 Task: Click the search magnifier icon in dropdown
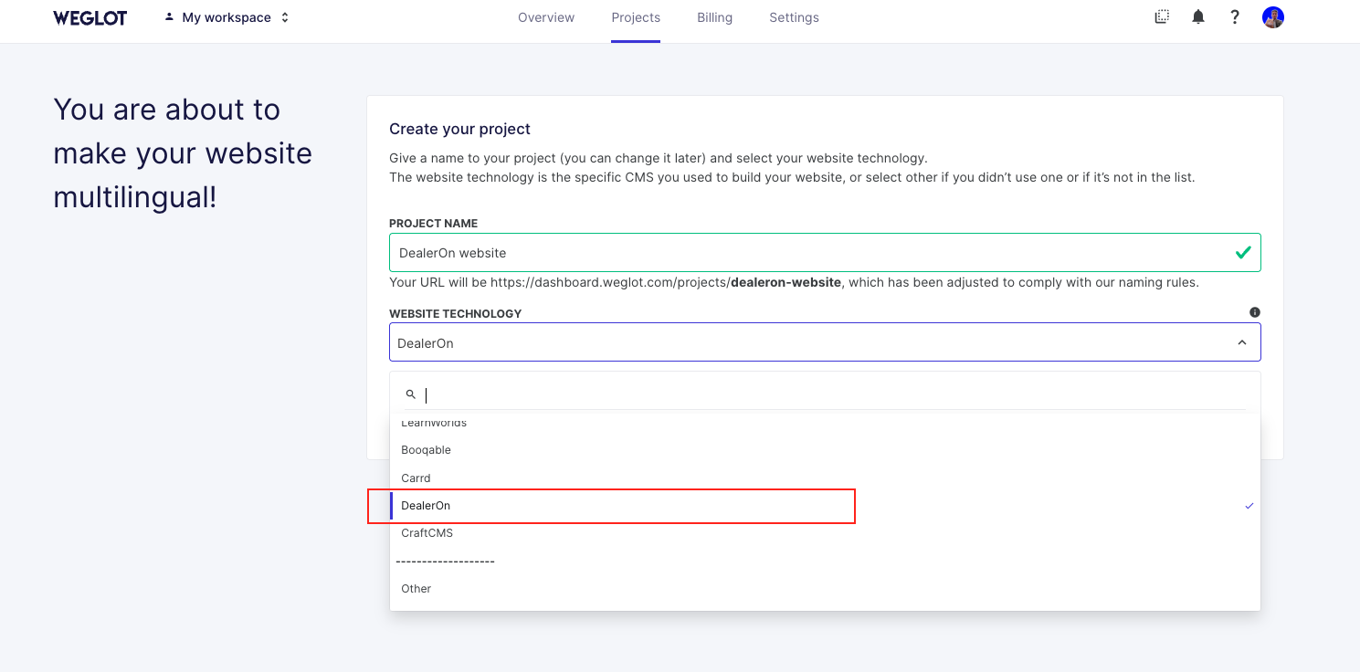point(411,394)
